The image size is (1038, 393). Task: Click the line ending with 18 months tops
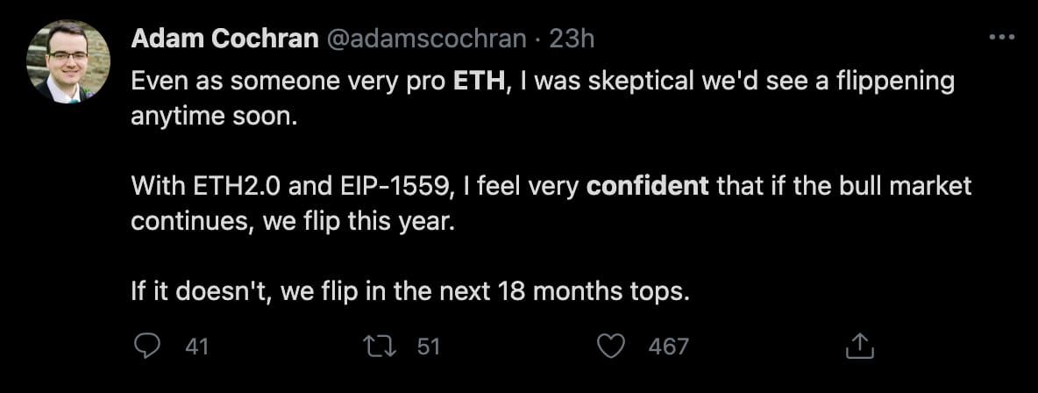[410, 291]
